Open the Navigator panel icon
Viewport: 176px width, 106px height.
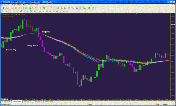click(19, 8)
